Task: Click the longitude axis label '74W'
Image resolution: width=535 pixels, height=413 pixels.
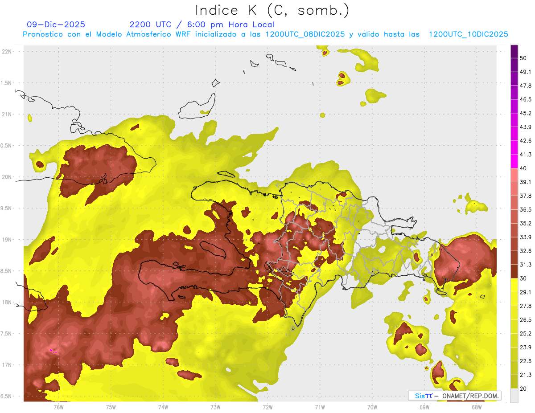Action: [163, 407]
